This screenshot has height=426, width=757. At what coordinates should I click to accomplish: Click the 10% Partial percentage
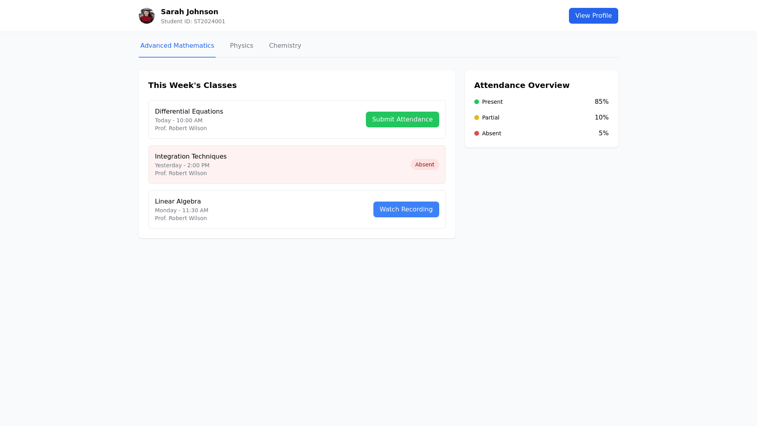coord(601,118)
